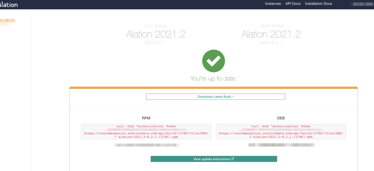The width and height of the screenshot is (374, 171).
Task: Click the "You're up to date." message
Action: (x=213, y=79)
